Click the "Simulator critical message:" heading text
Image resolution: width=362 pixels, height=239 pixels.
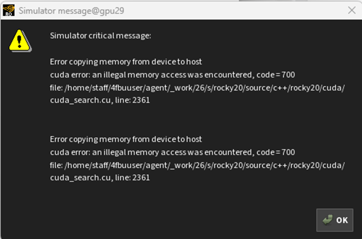click(101, 36)
